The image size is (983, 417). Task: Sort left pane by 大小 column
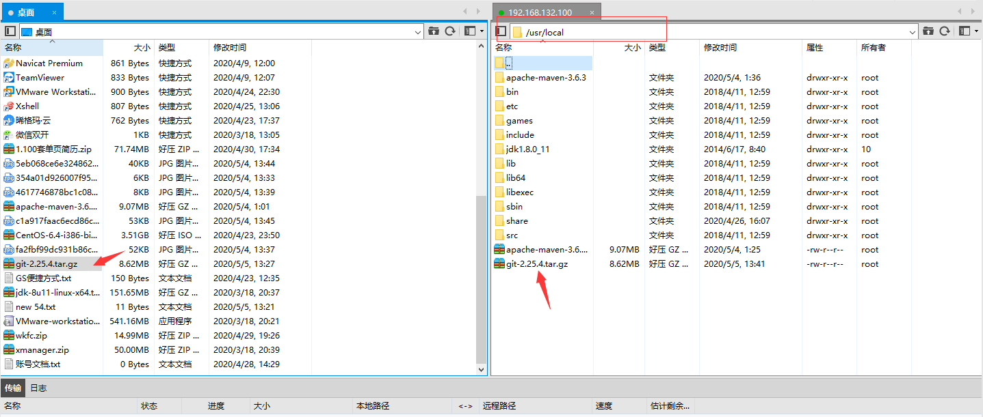coord(129,48)
